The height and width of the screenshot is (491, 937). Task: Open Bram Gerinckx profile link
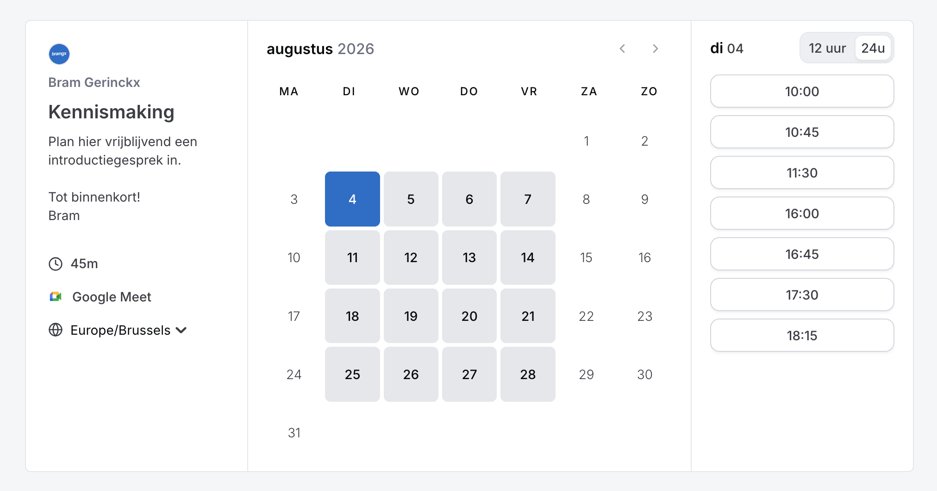(x=94, y=82)
